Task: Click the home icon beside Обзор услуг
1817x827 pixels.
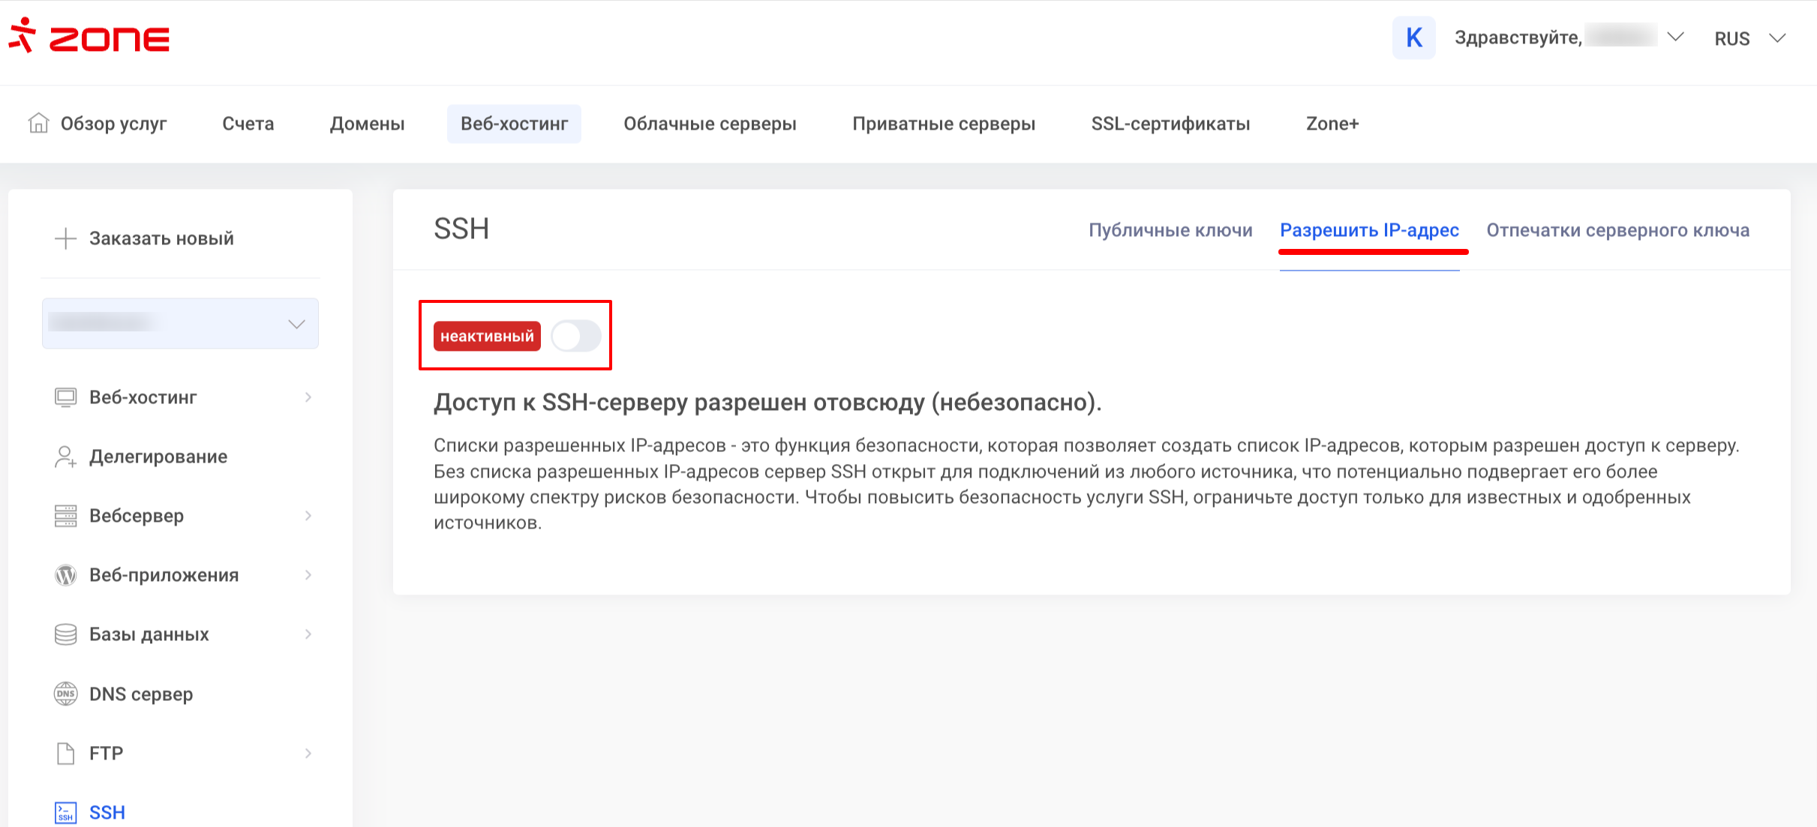Action: [38, 123]
